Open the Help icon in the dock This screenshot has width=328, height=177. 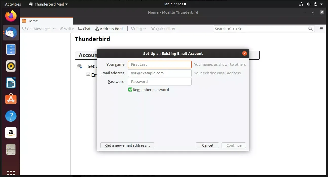(11, 116)
